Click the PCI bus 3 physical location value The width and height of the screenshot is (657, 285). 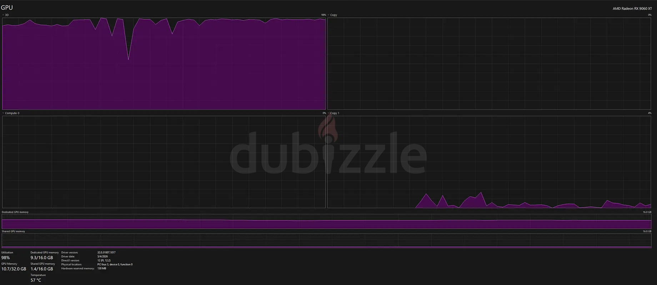click(115, 264)
